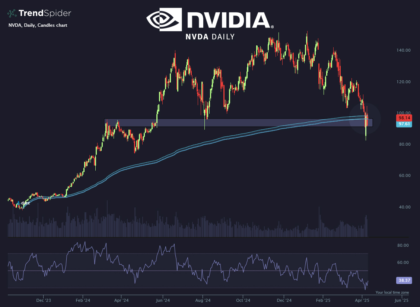Click the Apr '25 date axis label

[x=362, y=300]
